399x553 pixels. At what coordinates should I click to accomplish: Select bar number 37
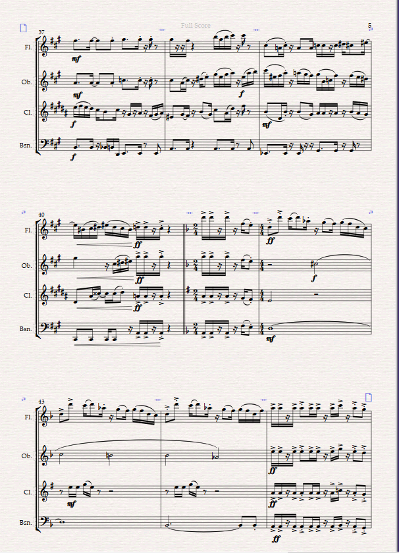pos(41,32)
